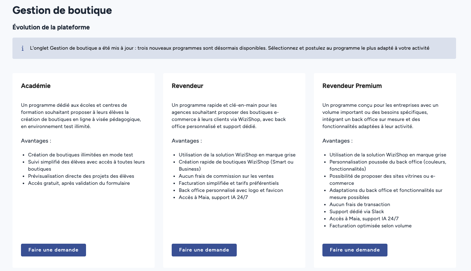
Task: Click 'Création de boutiques illimitées en mode test'
Action: pyautogui.click(x=80, y=155)
